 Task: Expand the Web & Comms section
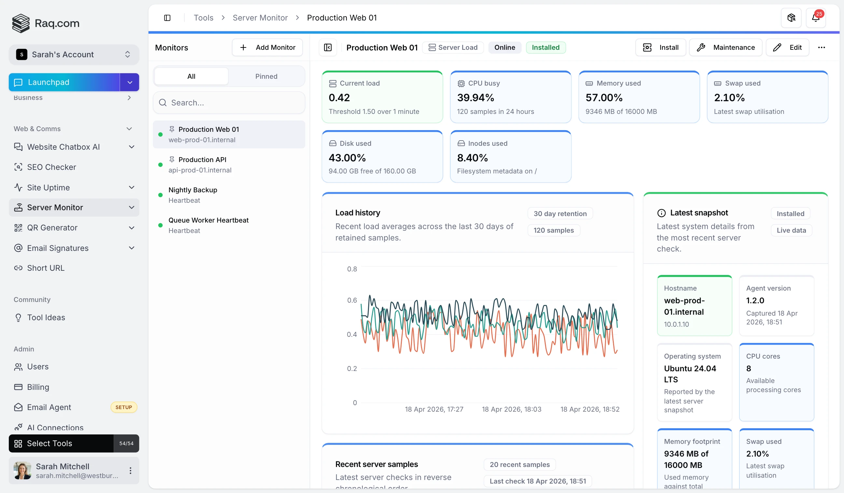[129, 129]
